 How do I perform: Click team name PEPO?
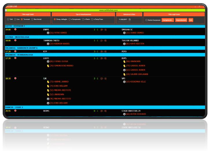[x=124, y=52]
